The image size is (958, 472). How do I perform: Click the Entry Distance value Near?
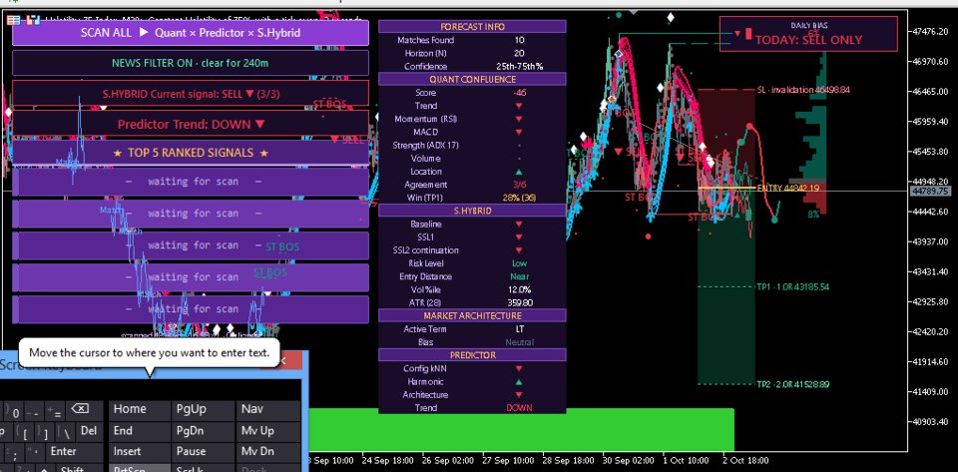pos(519,276)
